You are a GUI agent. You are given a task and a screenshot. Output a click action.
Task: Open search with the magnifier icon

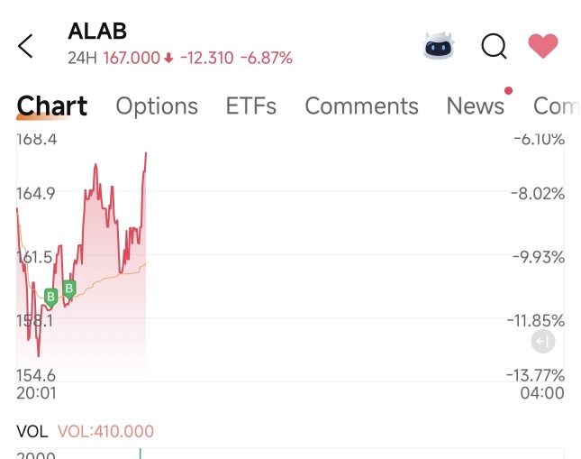click(x=494, y=45)
